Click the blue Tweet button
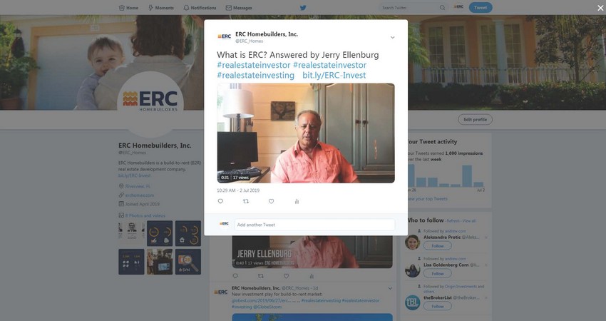The width and height of the screenshot is (606, 321). coord(481,7)
